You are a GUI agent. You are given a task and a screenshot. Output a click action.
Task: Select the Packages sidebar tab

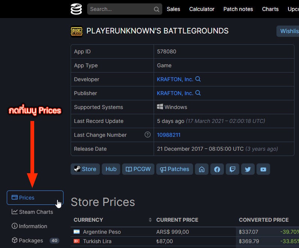[x=35, y=240]
